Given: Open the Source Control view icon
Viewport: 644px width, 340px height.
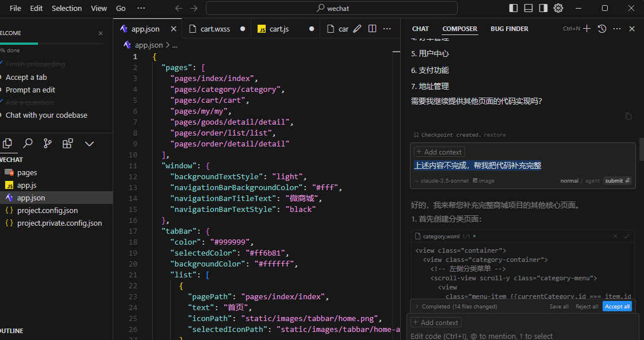Looking at the screenshot, I should click(47, 144).
